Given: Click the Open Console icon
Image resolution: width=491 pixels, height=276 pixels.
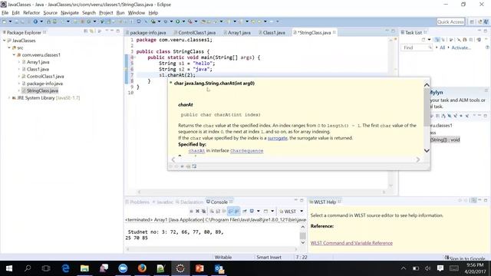Looking at the screenshot, I should click(265, 212).
